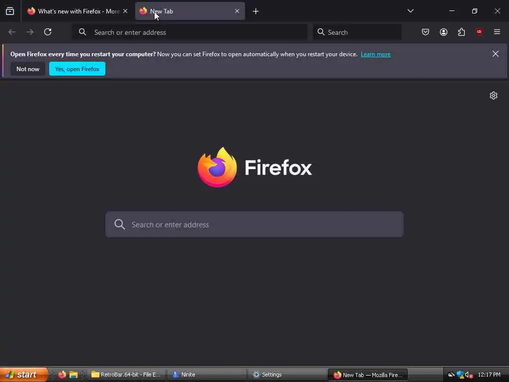Image resolution: width=509 pixels, height=382 pixels.
Task: Open the Windows Security tray icon
Action: tap(460, 375)
